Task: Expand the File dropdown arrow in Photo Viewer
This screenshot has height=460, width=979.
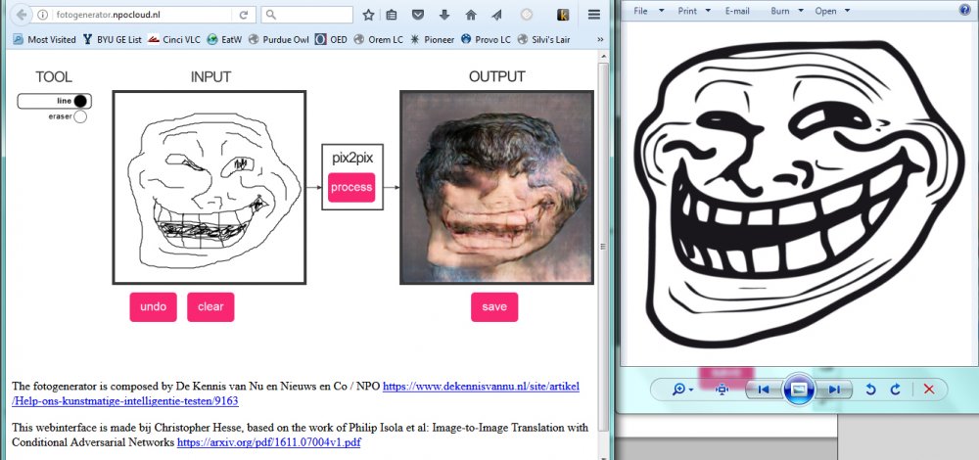Action: pyautogui.click(x=661, y=11)
